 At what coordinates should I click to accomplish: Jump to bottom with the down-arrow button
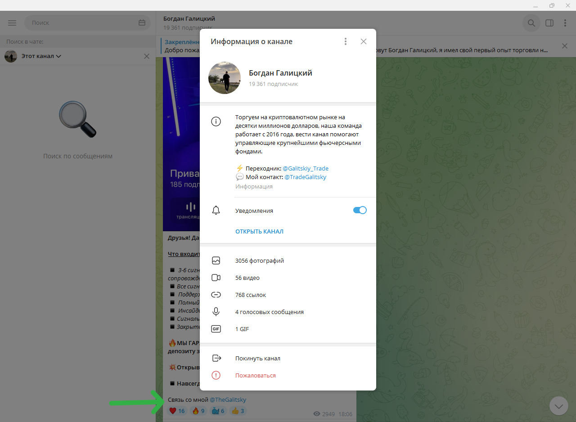tap(559, 406)
